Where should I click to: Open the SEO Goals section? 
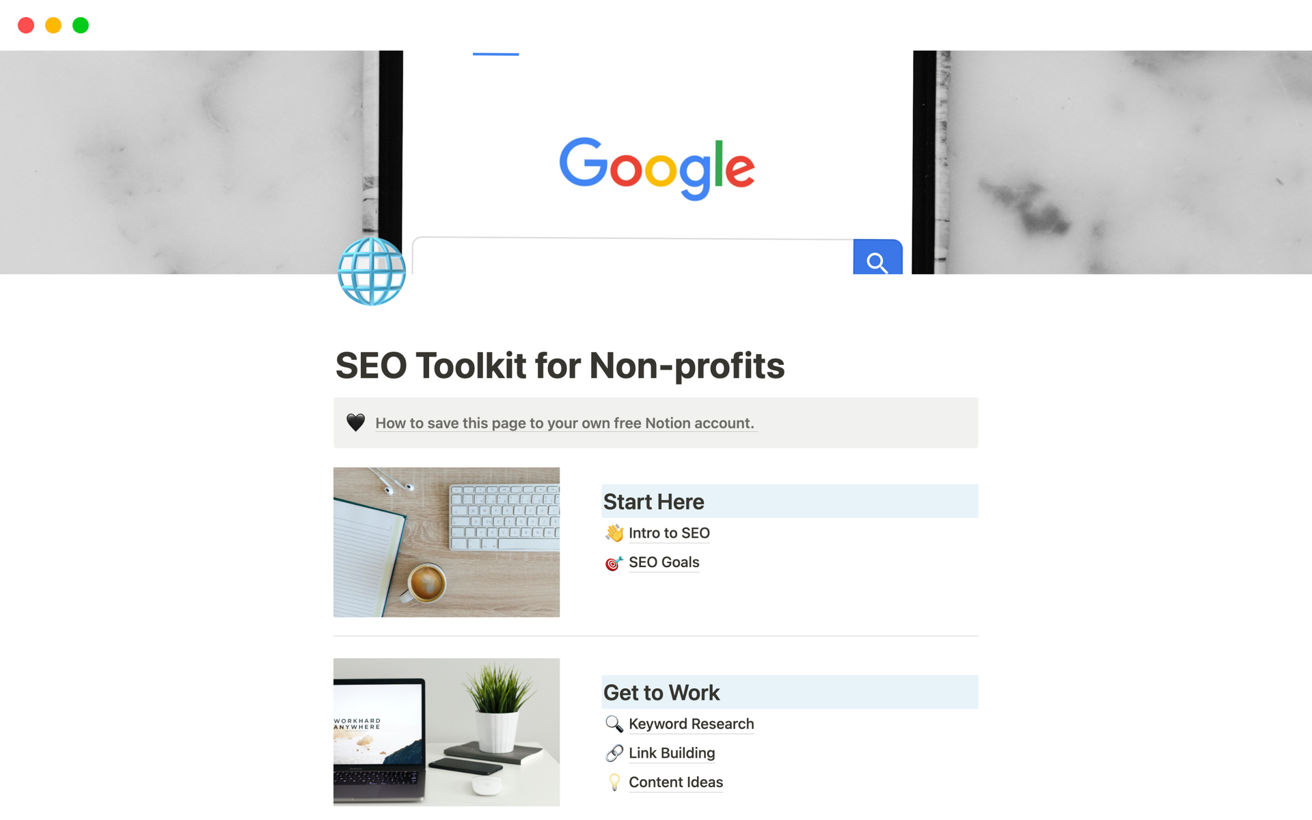coord(664,562)
